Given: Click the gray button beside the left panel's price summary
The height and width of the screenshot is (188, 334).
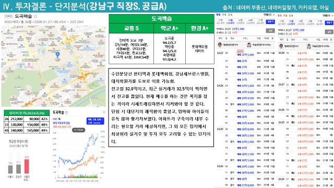Looking at the screenshot, I should tap(270, 31).
